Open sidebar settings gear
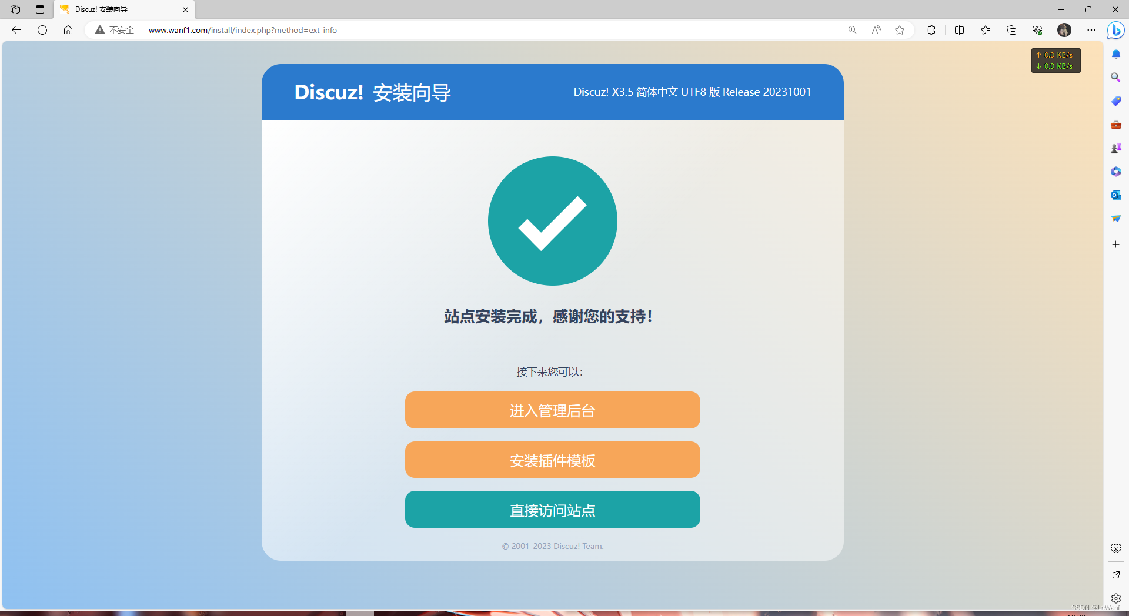Screen dimensions: 1129x616 pyautogui.click(x=1116, y=598)
